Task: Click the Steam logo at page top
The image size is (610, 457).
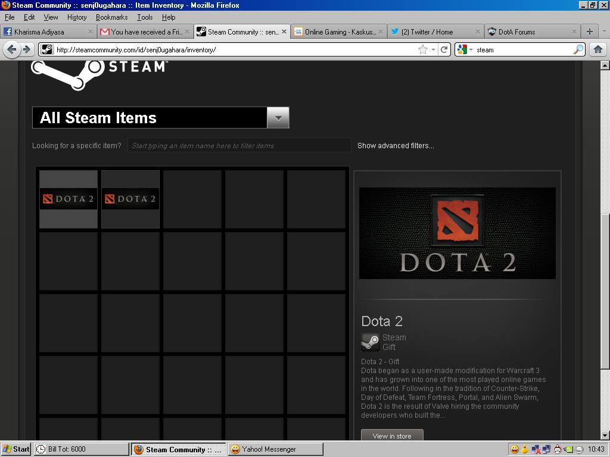Action: [99, 74]
